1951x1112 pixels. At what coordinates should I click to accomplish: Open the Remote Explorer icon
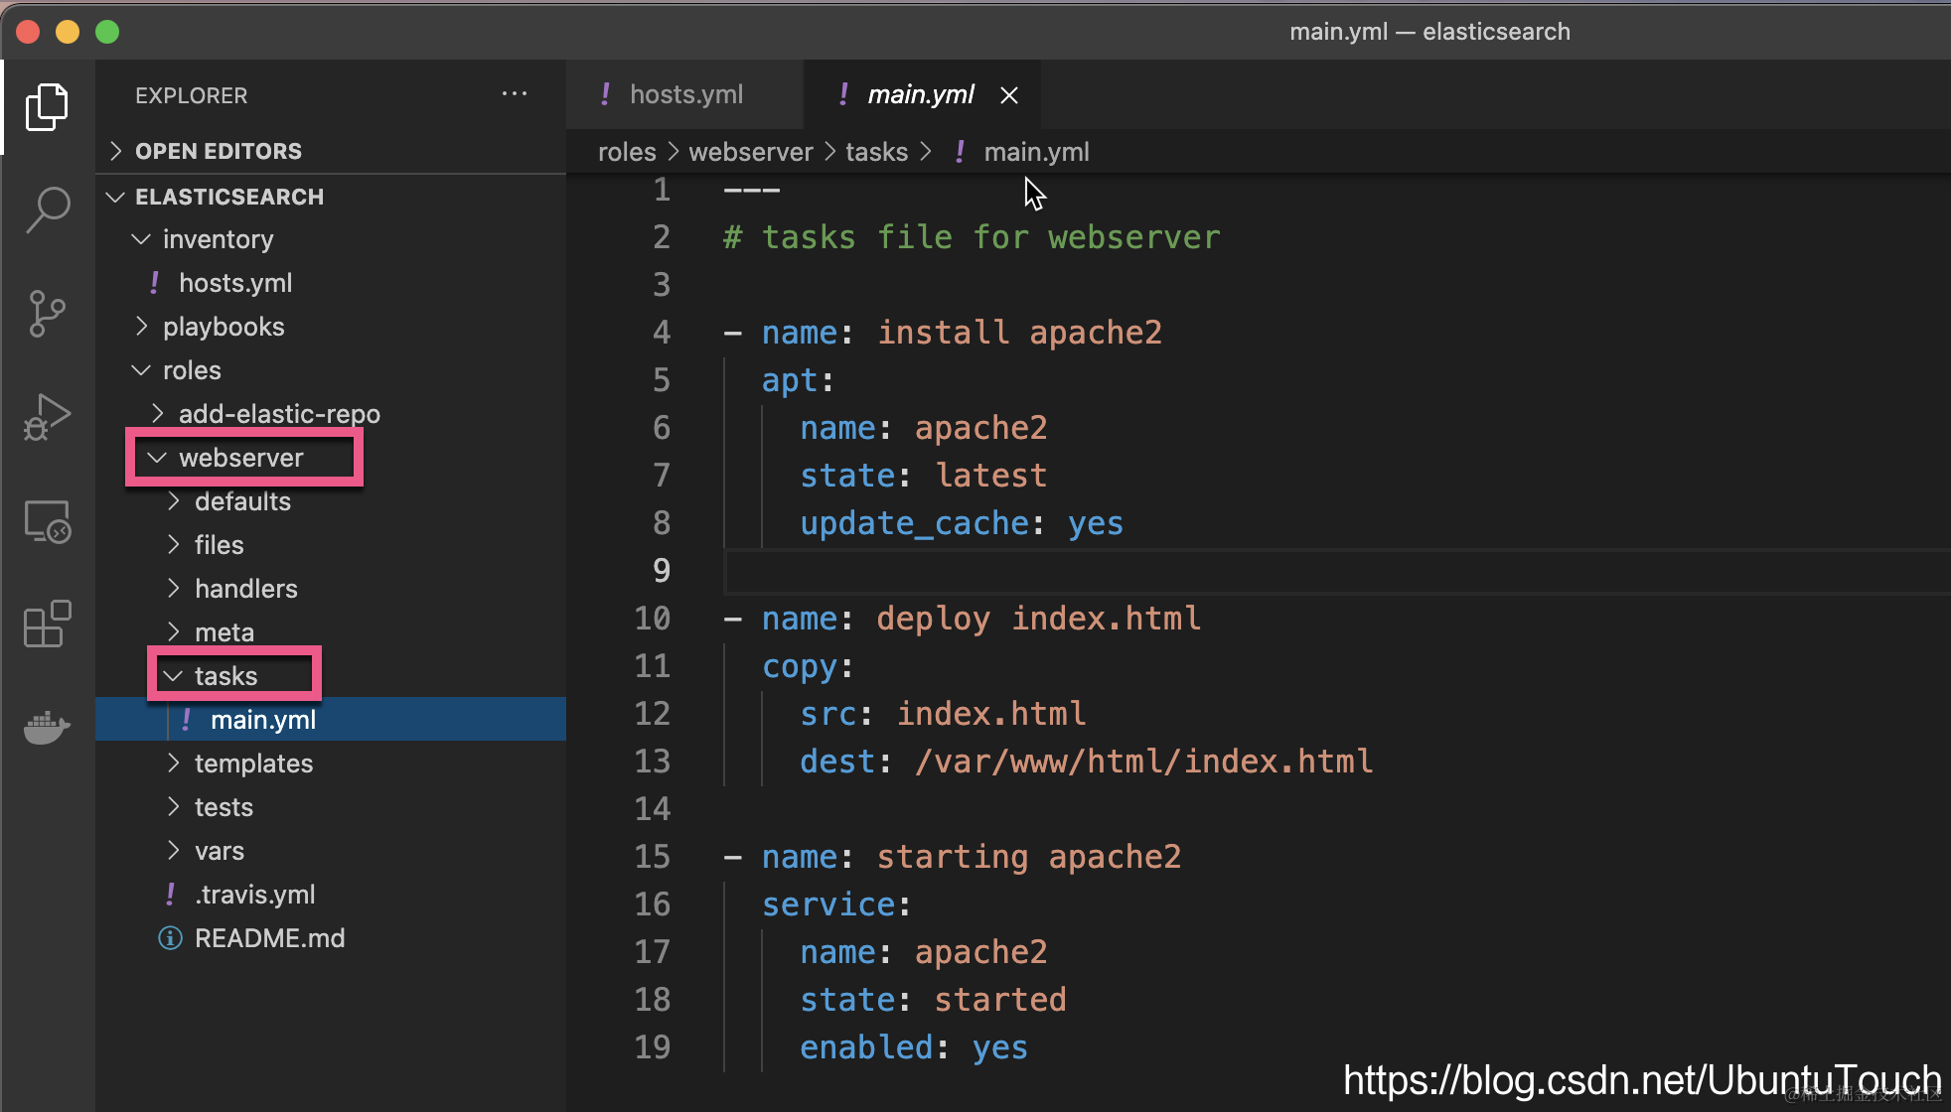click(47, 521)
